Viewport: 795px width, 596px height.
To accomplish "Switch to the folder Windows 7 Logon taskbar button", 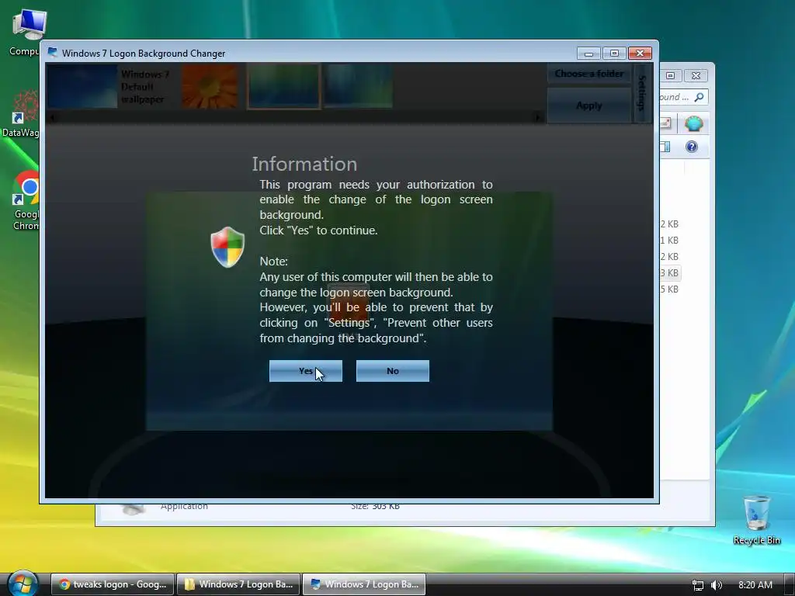I will coord(238,584).
